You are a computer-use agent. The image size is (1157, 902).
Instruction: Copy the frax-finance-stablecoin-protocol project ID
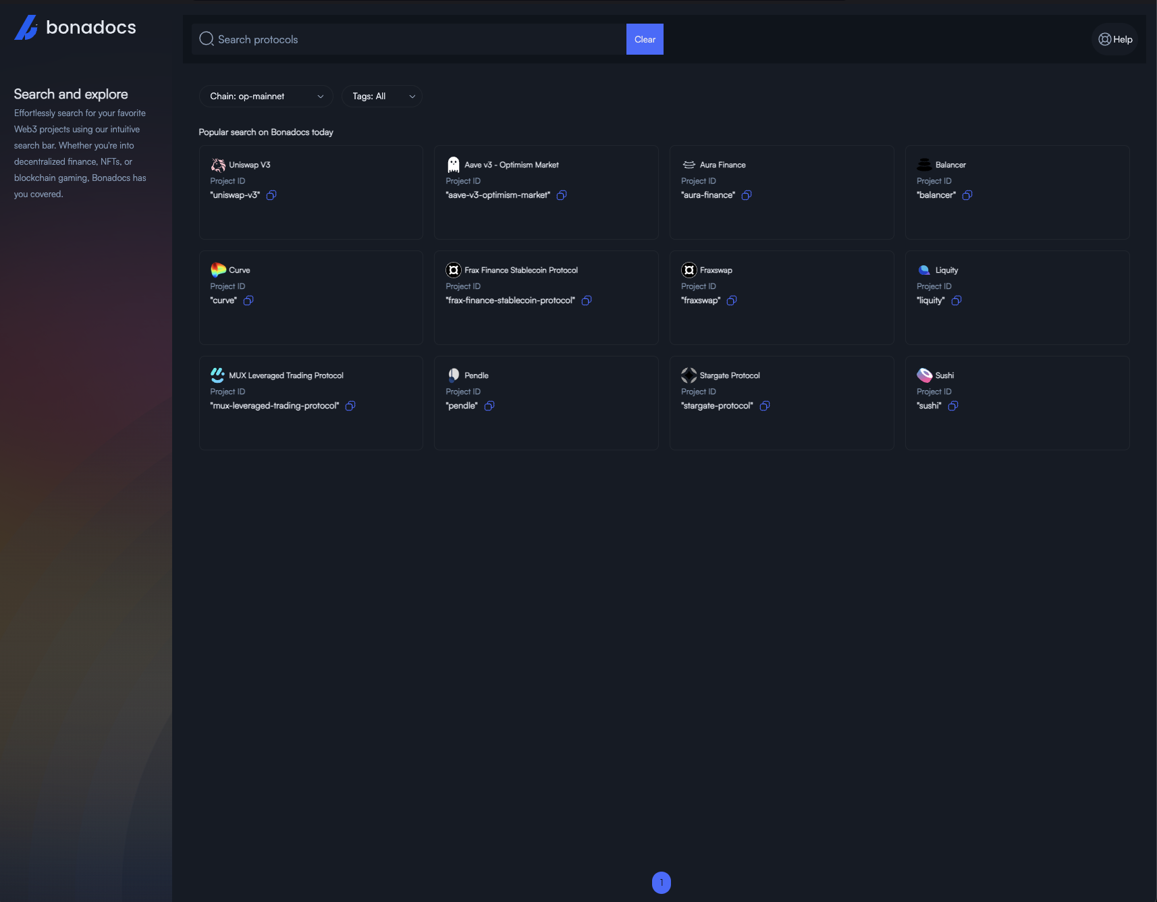pos(587,300)
